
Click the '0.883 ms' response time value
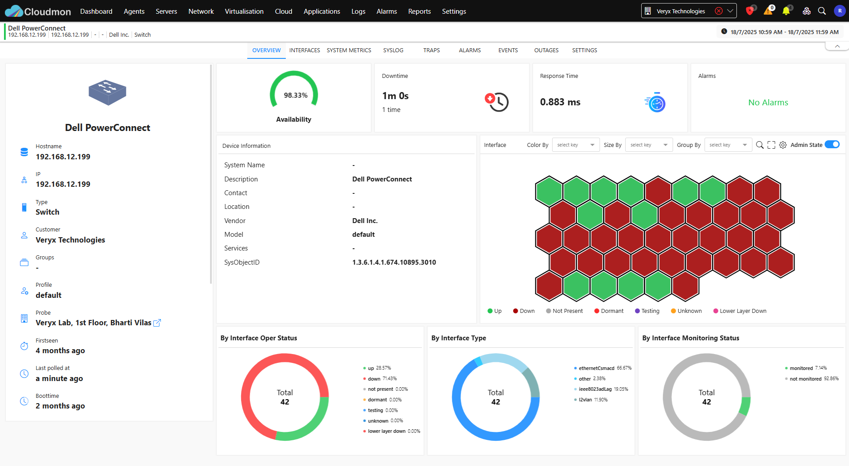[560, 102]
